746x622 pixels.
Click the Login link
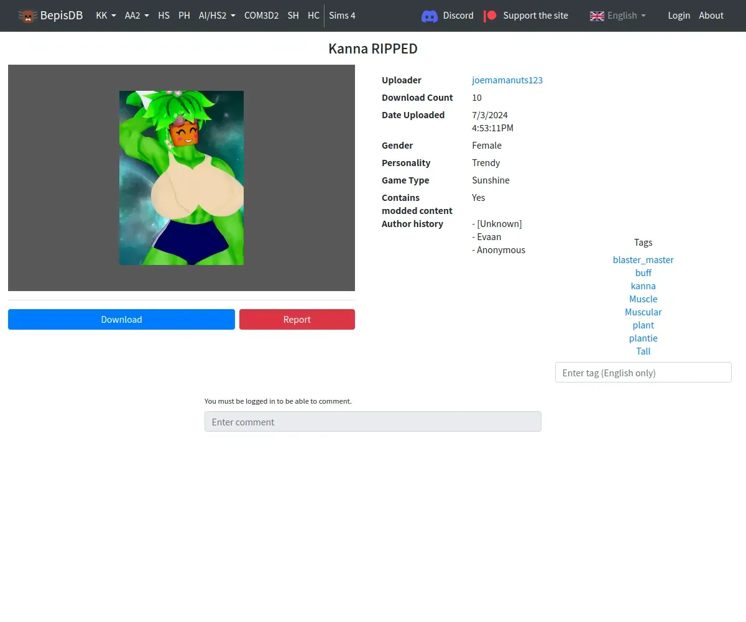(x=679, y=16)
